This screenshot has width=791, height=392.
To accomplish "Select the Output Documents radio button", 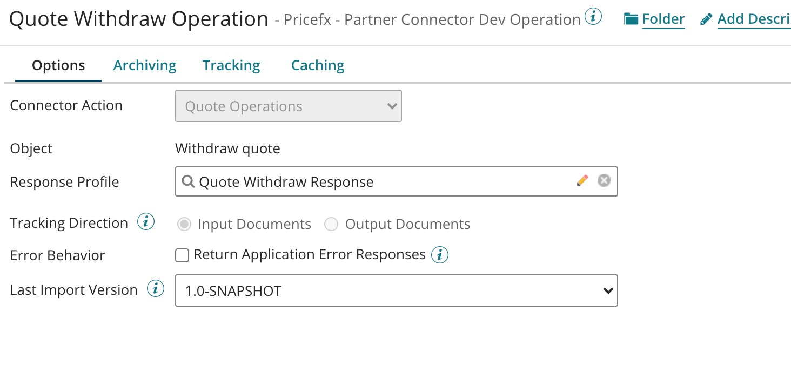I will pos(331,224).
